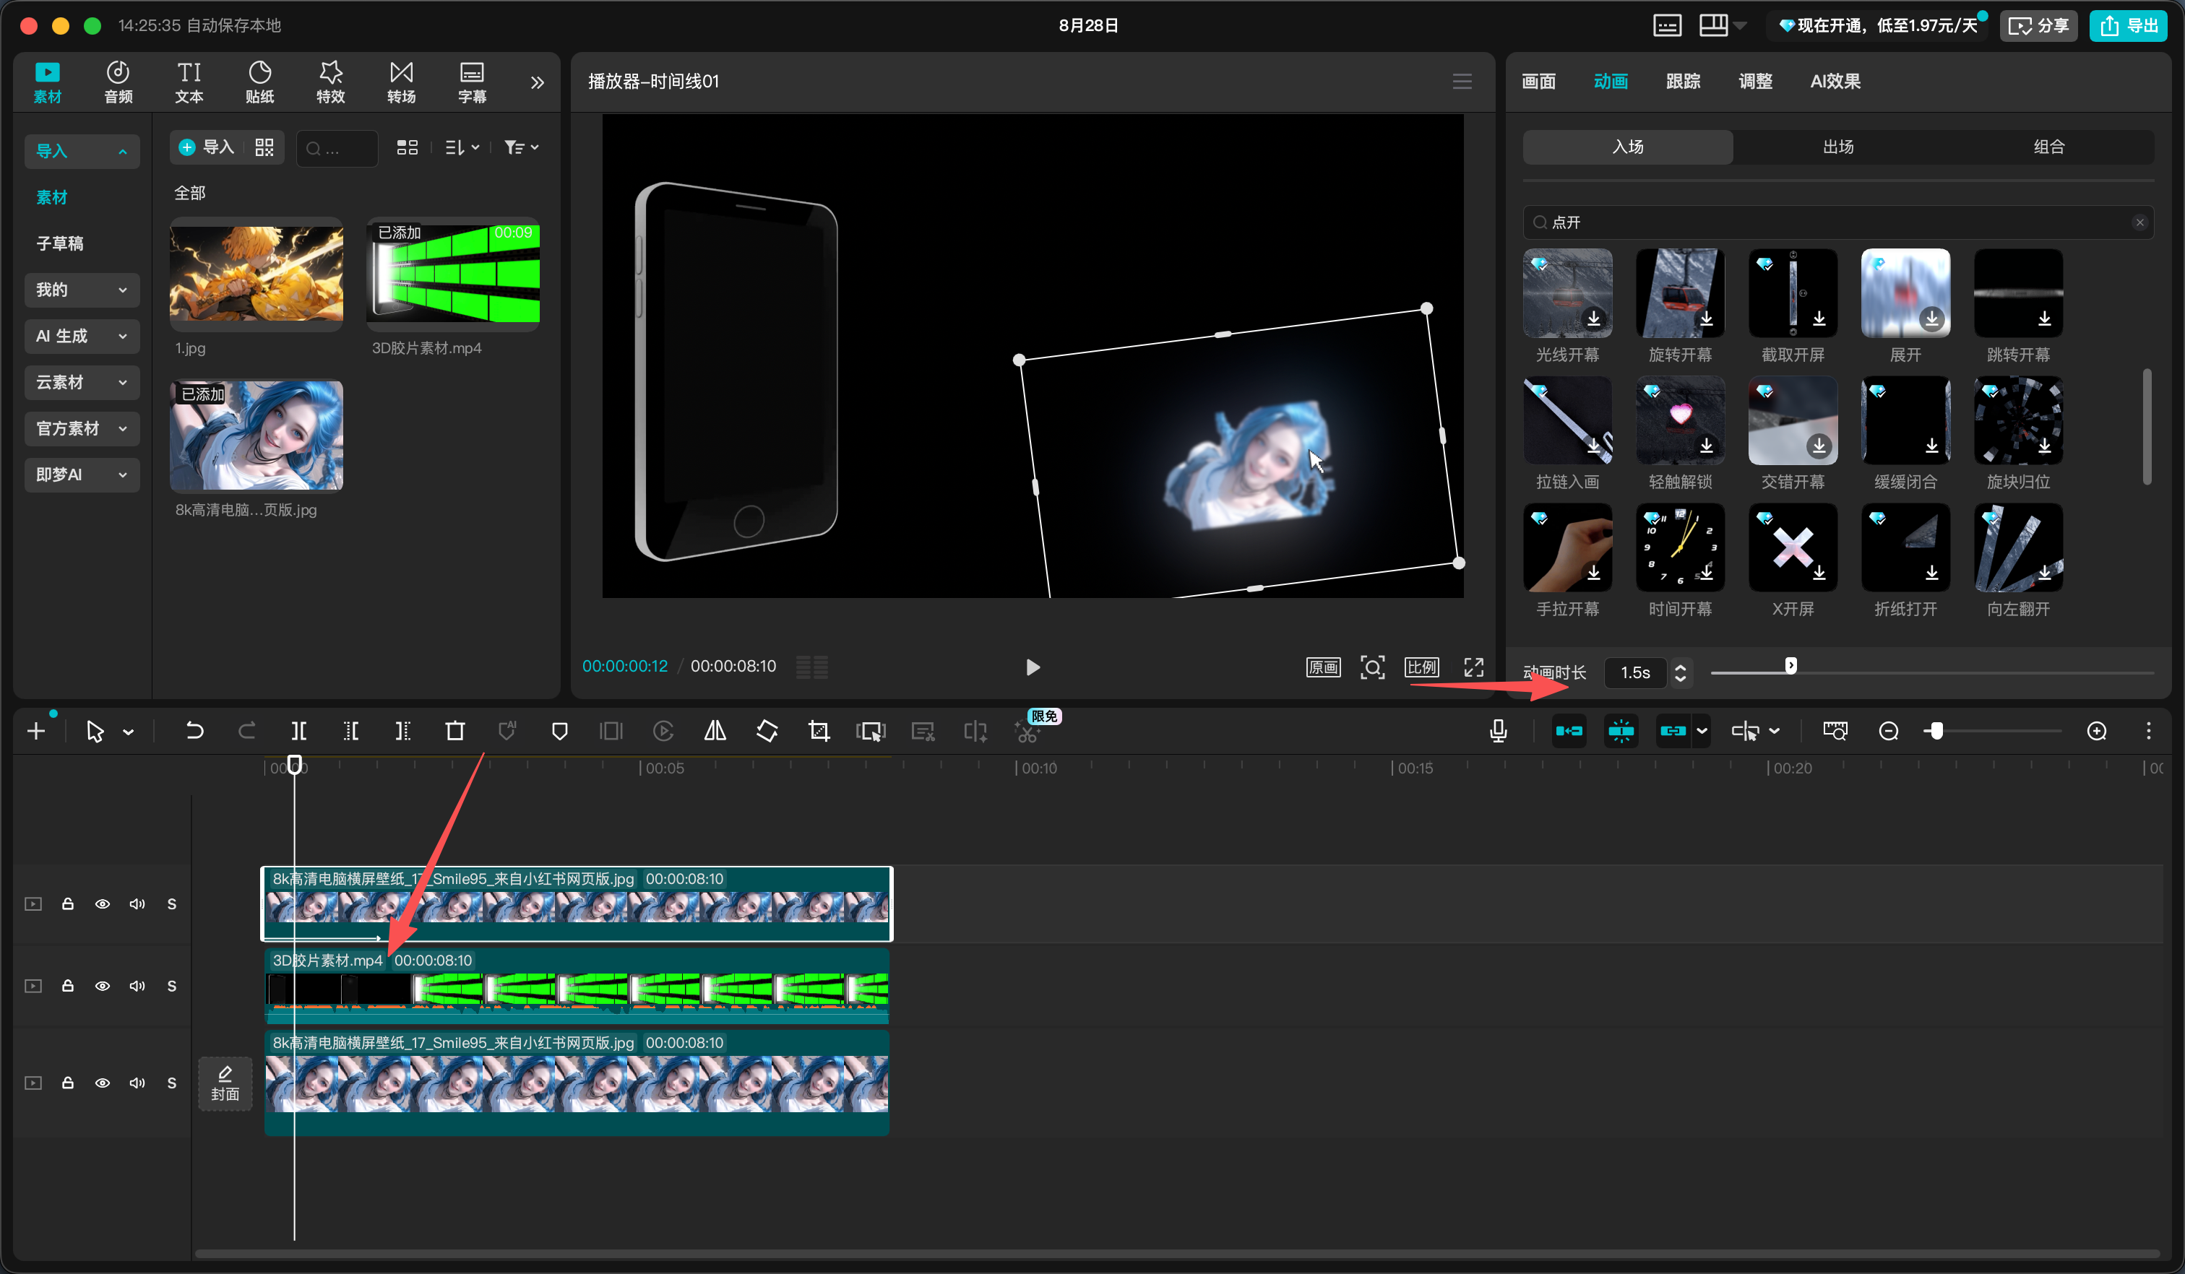The width and height of the screenshot is (2185, 1274).
Task: Expand the AI 生成 sidebar section
Action: (x=82, y=335)
